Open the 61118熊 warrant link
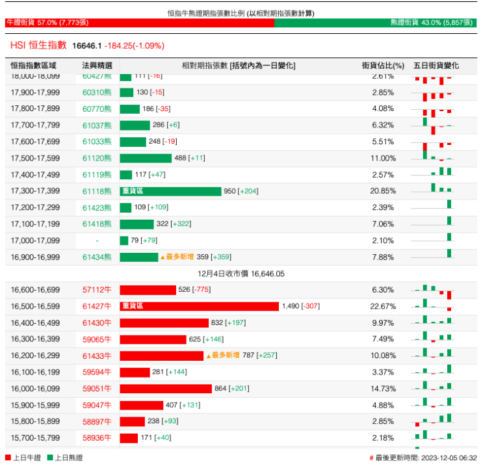The height and width of the screenshot is (468, 483). click(x=97, y=191)
